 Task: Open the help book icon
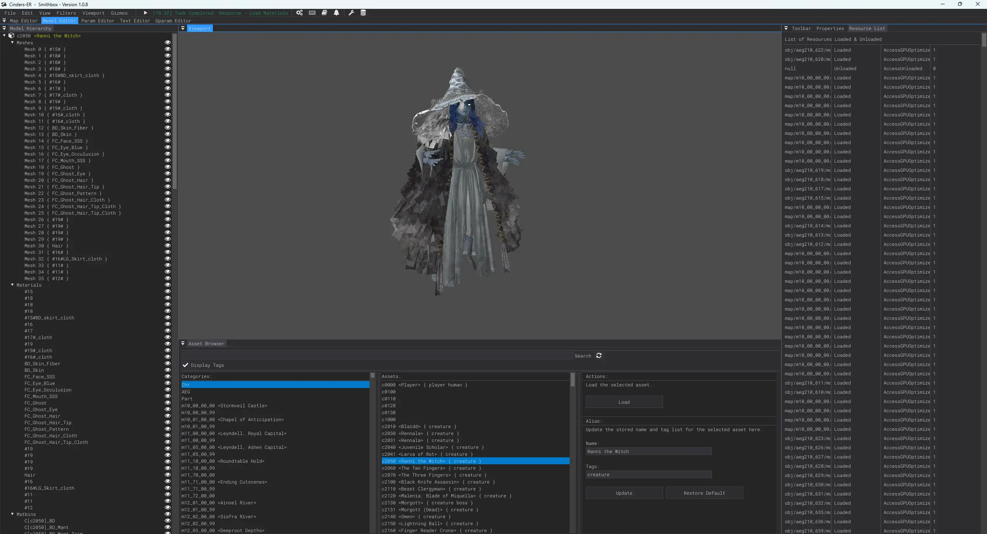point(324,13)
